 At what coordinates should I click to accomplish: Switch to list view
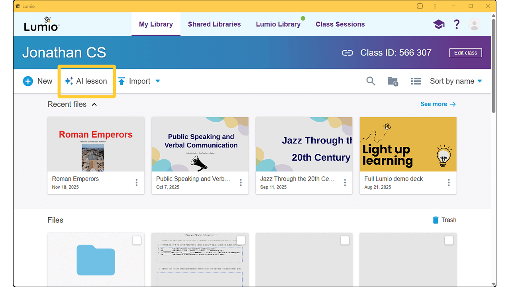(x=416, y=81)
